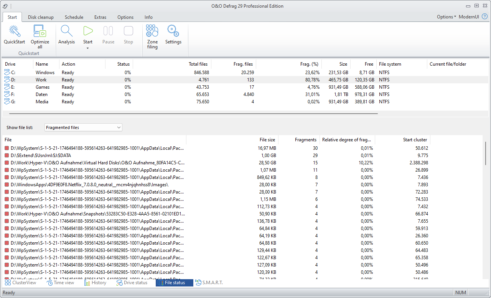This screenshot has width=491, height=298.
Task: Expand the Options dropdown at top right
Action: 447,17
